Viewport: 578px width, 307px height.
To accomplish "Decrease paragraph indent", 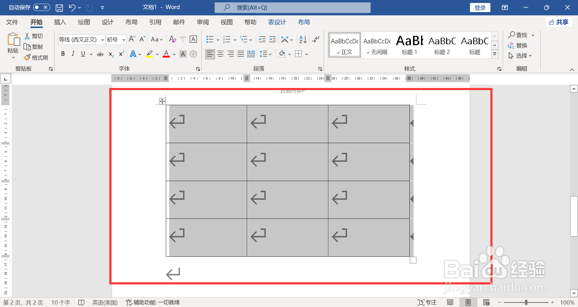I will tap(262, 39).
